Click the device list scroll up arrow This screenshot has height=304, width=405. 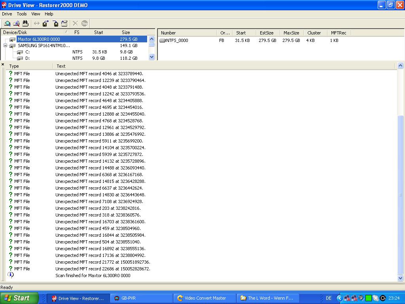152,39
